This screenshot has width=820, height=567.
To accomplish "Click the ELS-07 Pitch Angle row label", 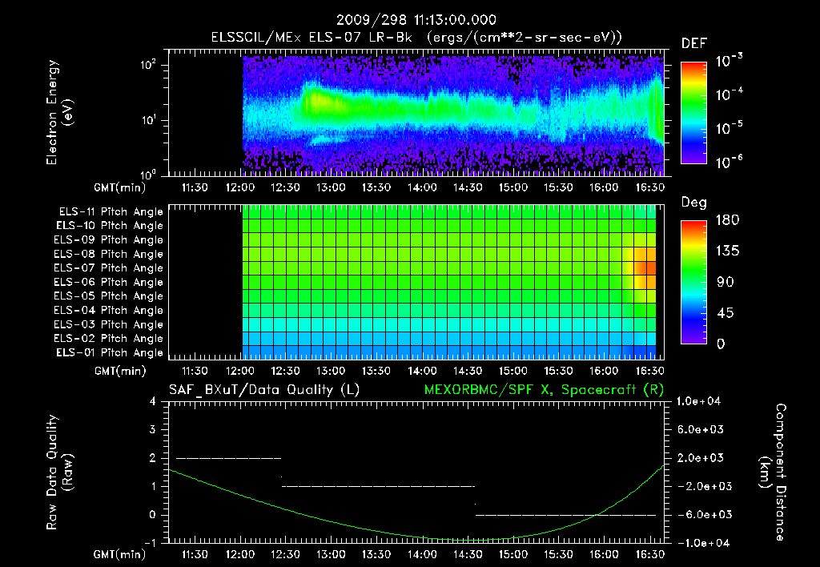I will 109,267.
